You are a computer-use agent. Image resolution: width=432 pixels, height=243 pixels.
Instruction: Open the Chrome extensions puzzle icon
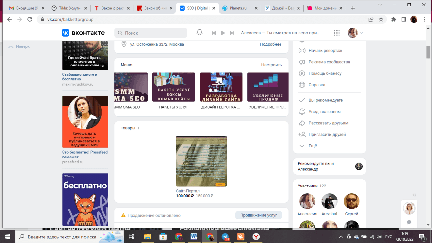coord(394,19)
